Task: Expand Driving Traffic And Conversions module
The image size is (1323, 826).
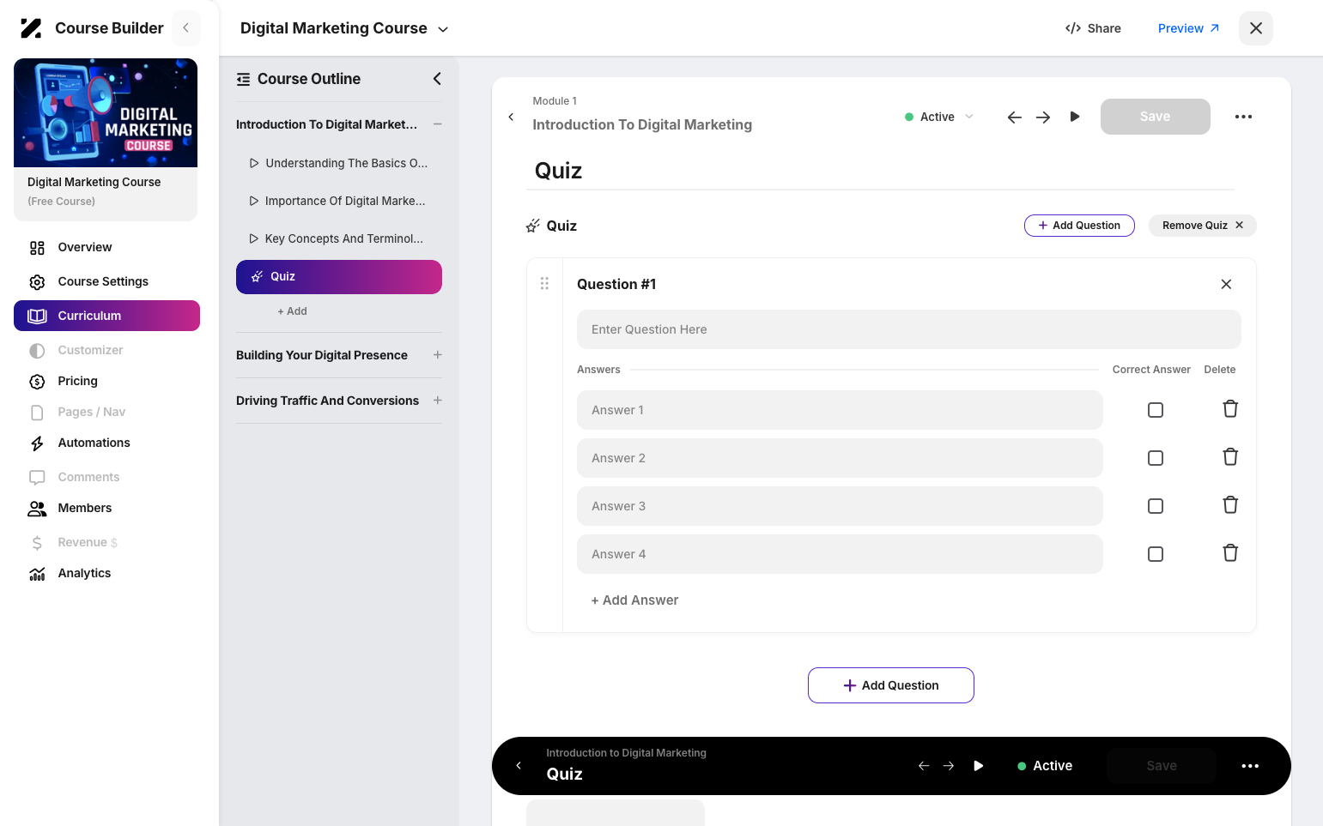Action: tap(437, 401)
